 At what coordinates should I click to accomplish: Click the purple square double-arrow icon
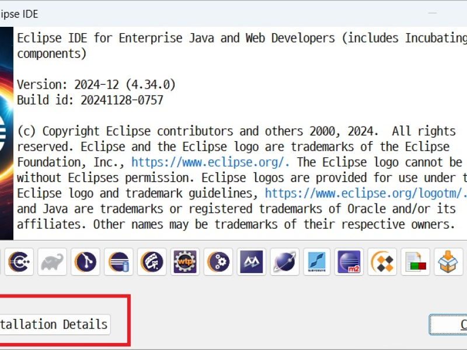(252, 262)
